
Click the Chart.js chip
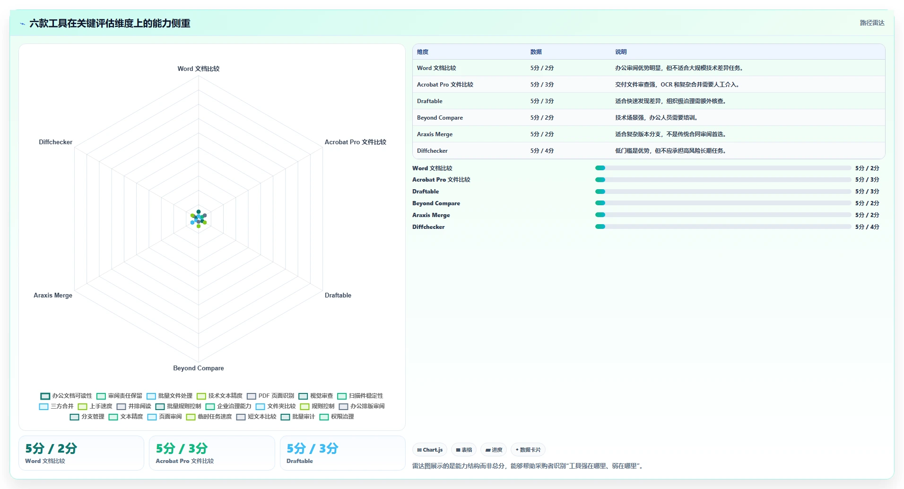pos(430,450)
